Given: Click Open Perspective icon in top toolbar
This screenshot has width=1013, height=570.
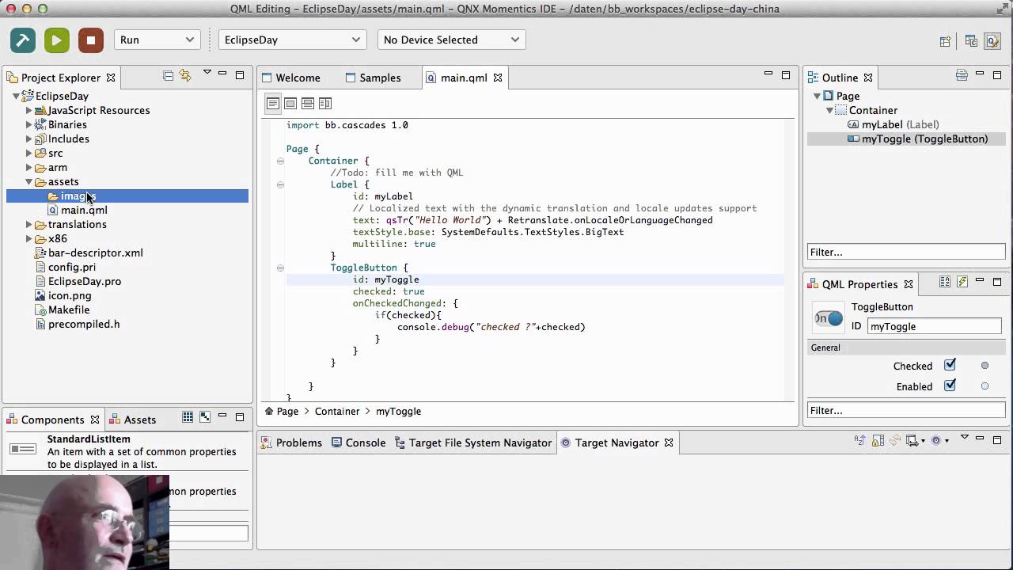Looking at the screenshot, I should (945, 41).
